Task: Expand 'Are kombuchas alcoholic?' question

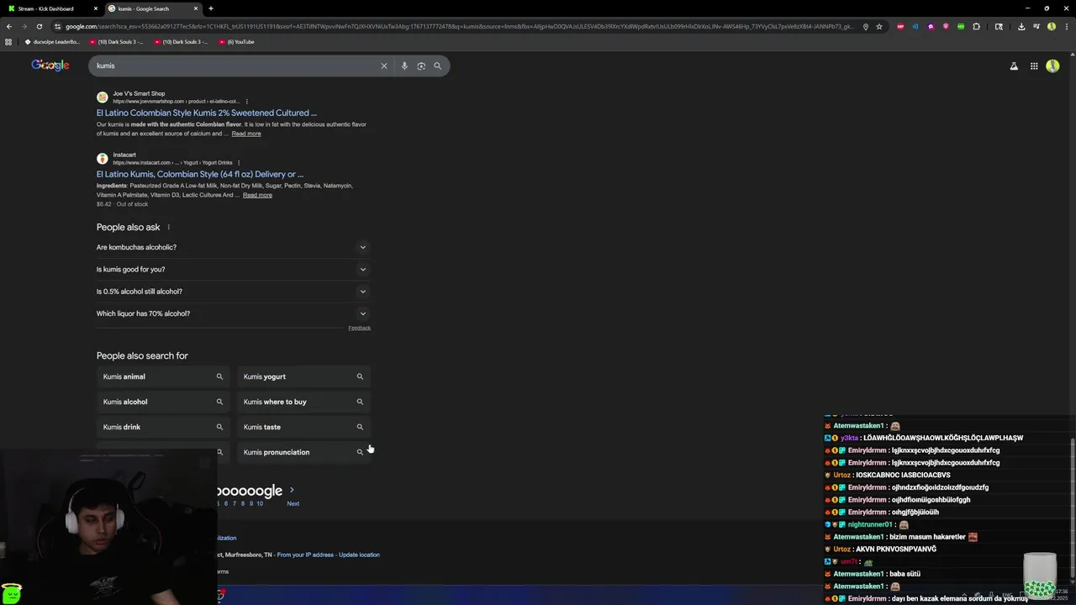Action: coord(233,247)
